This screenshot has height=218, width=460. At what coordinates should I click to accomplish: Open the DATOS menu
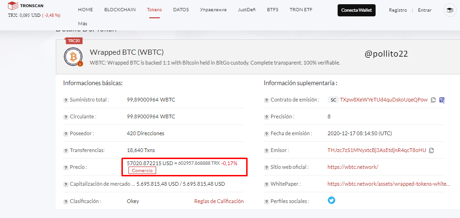[181, 10]
